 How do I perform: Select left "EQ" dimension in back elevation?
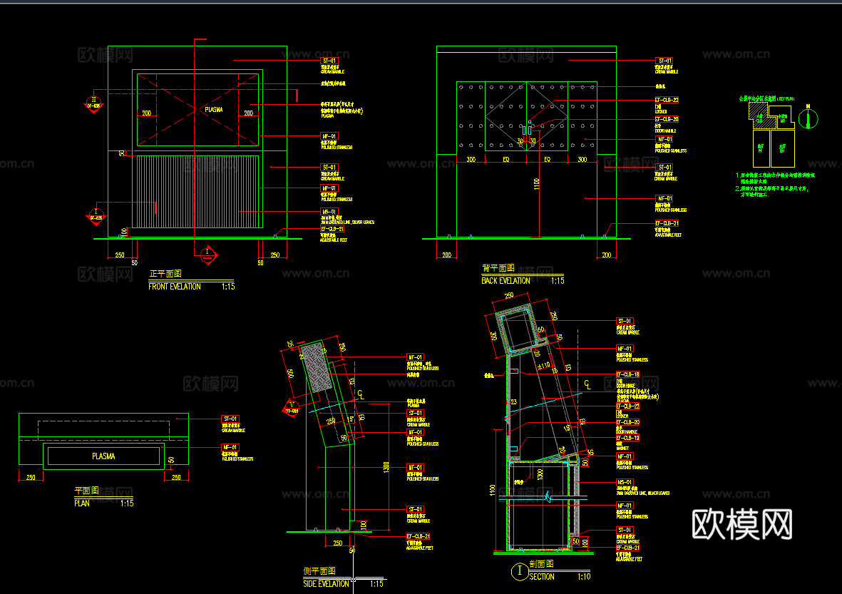[506, 160]
